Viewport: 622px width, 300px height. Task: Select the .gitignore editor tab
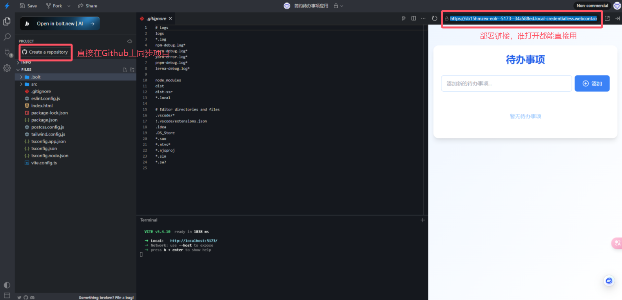(156, 18)
